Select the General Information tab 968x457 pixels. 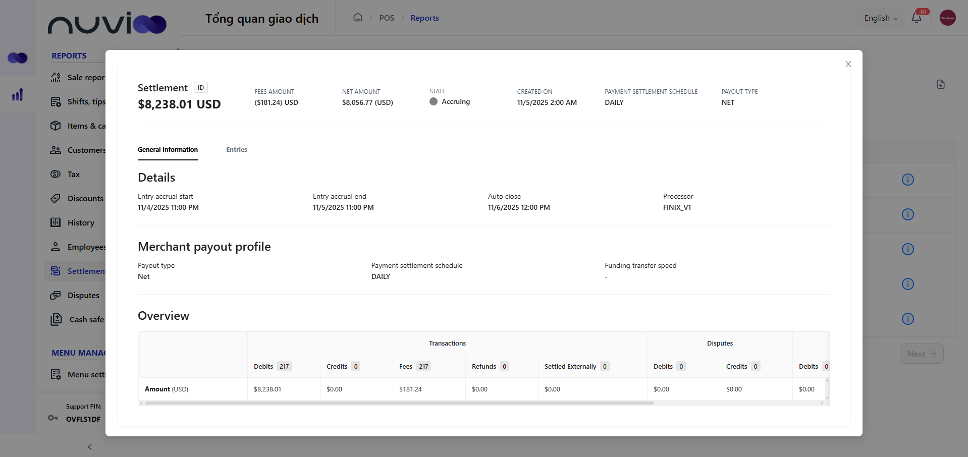(168, 149)
